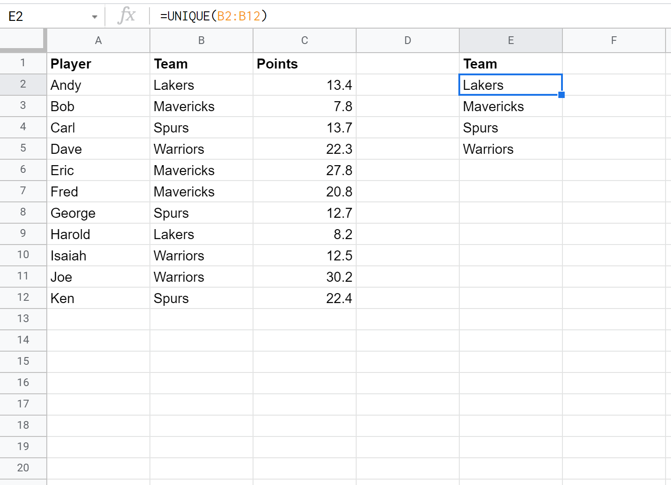Open the Name box dropdown arrow
This screenshot has width=671, height=485.
coord(94,17)
